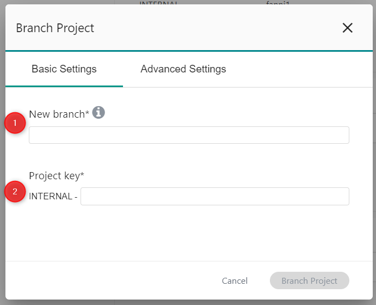The width and height of the screenshot is (376, 305).
Task: Cancel the branch project dialog
Action: [235, 281]
